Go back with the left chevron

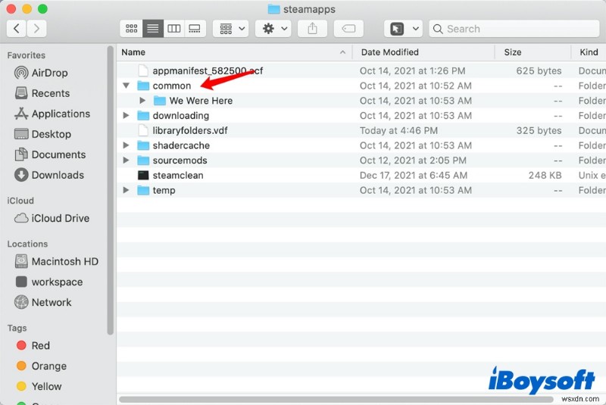click(x=17, y=29)
